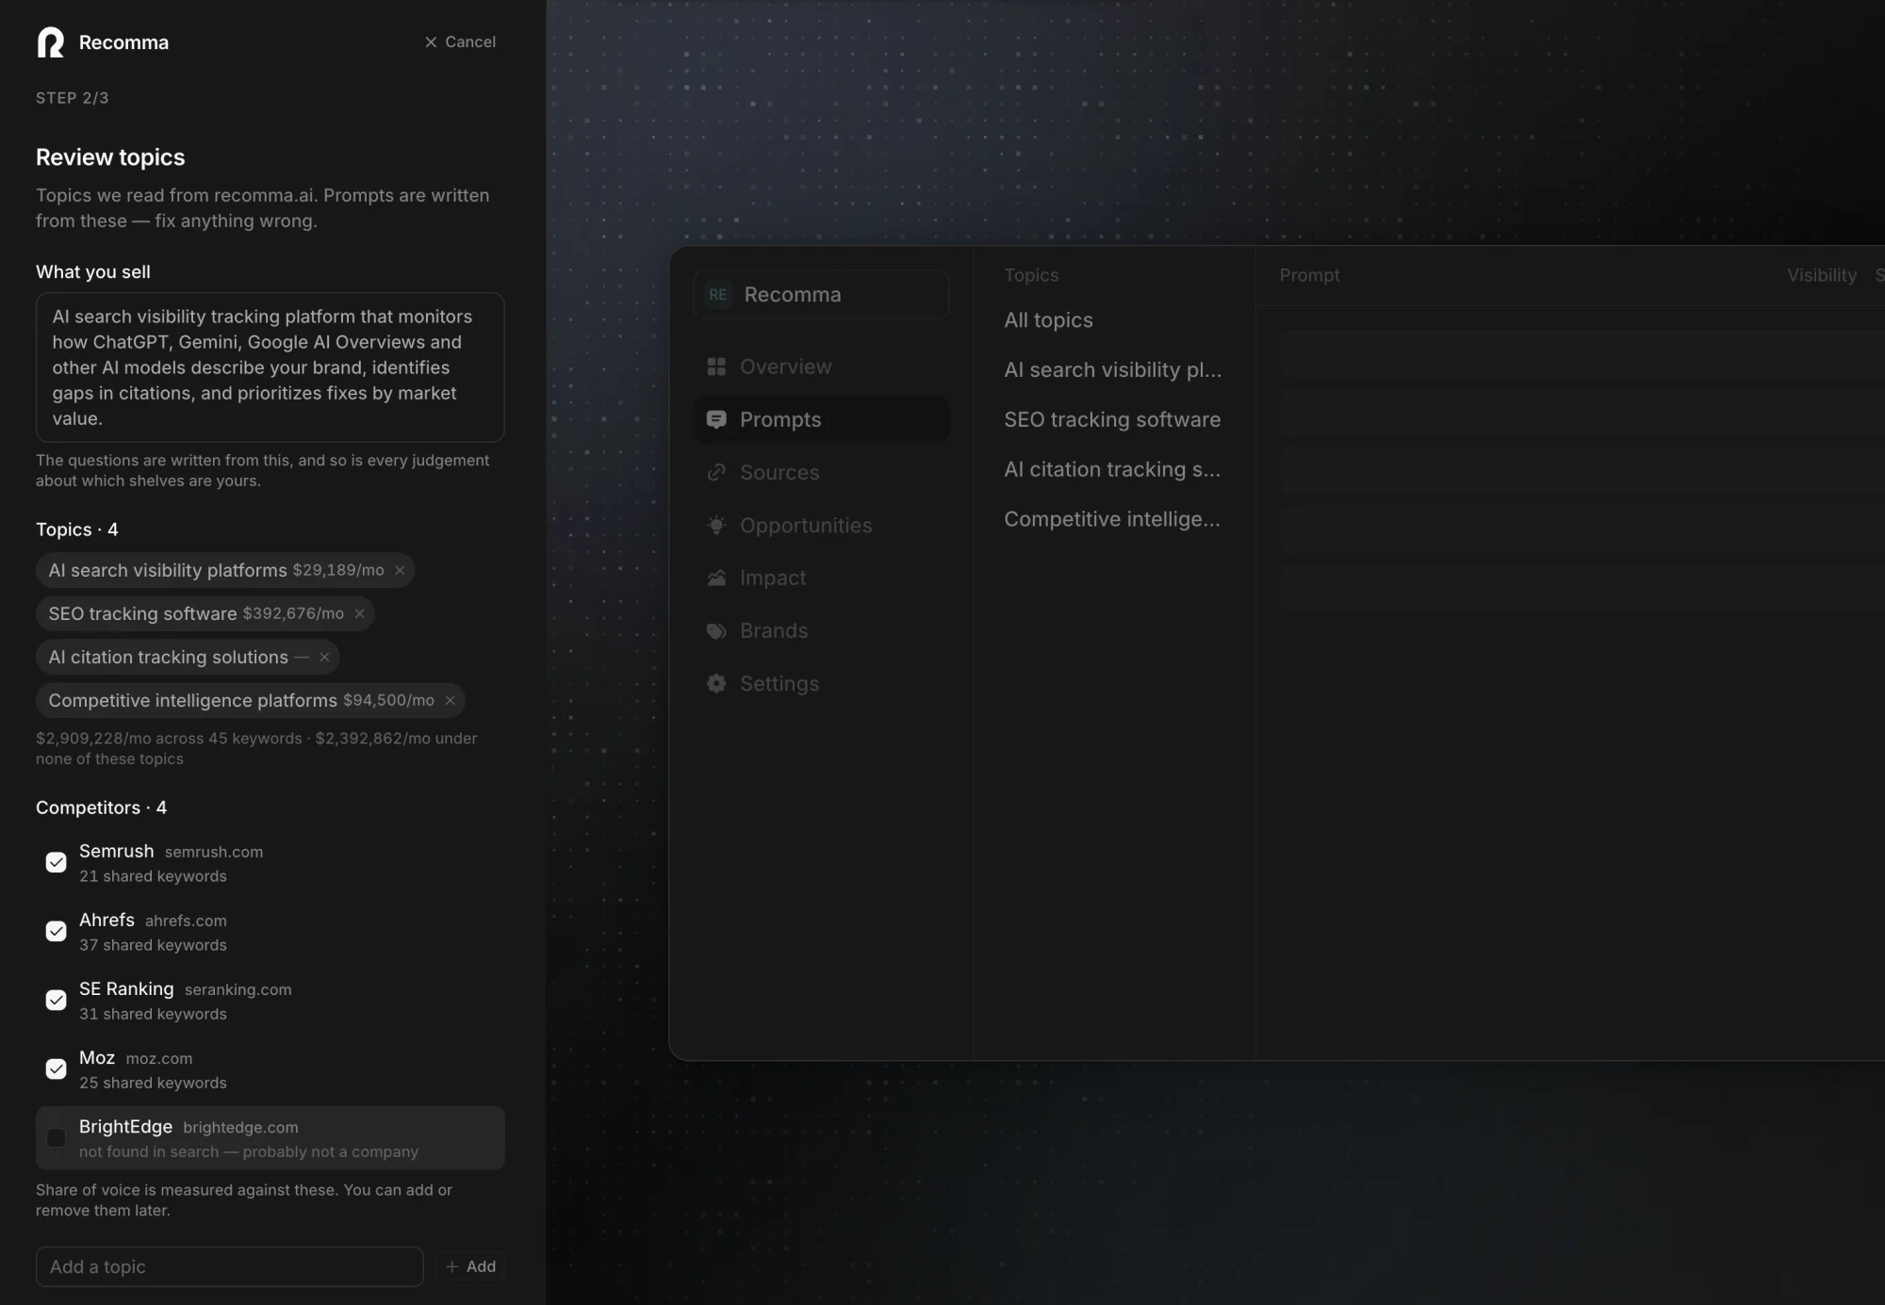1885x1305 pixels.
Task: Remove the AI citation tracking solutions topic
Action: (x=324, y=658)
